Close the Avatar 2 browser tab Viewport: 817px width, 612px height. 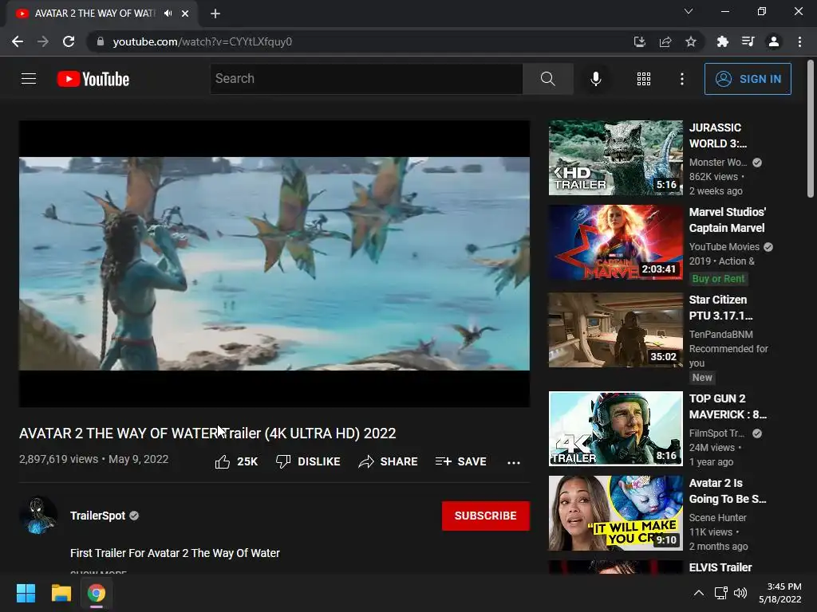coord(185,14)
